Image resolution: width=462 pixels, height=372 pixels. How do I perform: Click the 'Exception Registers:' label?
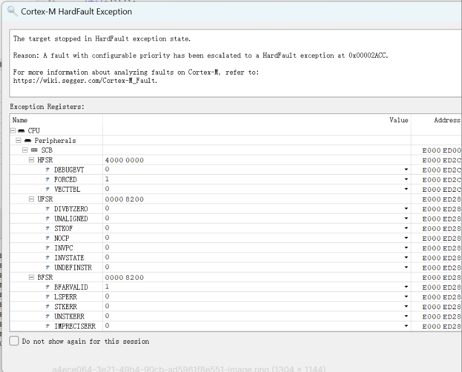(x=47, y=106)
